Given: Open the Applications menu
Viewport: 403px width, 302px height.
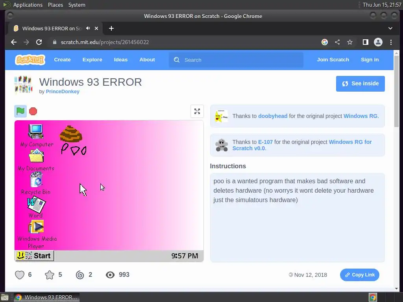Looking at the screenshot, I should pos(28,5).
